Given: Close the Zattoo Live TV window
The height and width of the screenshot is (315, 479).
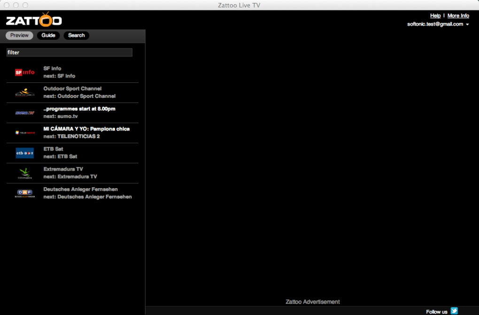Looking at the screenshot, I should [7, 5].
